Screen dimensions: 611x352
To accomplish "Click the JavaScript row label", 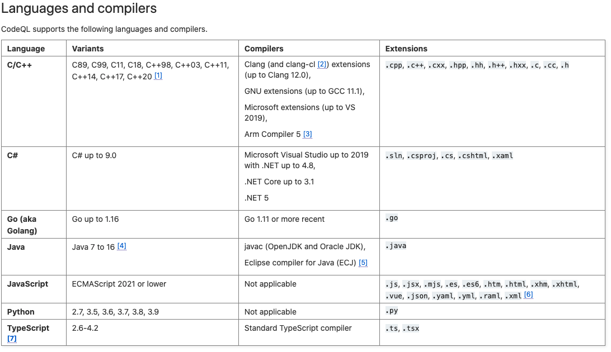I will pos(27,284).
